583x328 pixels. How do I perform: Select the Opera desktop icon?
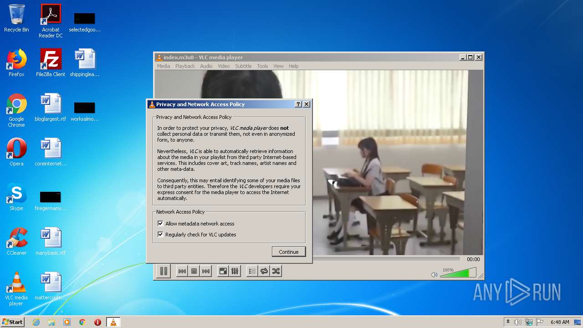pos(16,152)
